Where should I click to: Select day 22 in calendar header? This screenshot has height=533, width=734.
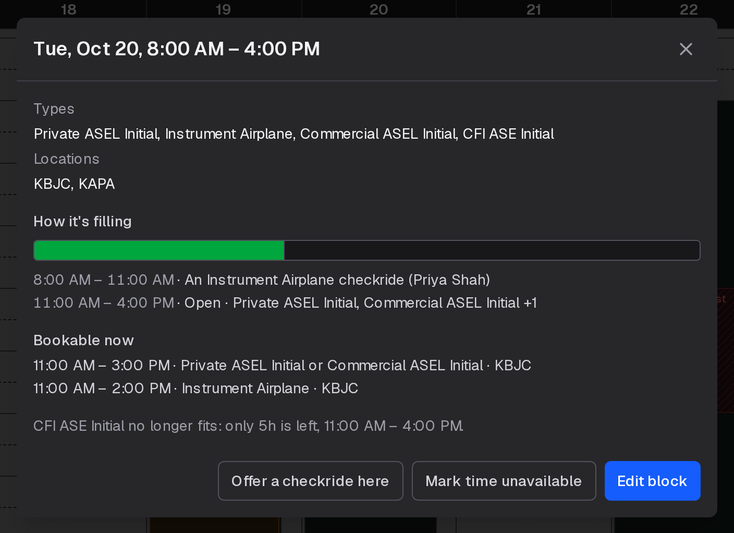pyautogui.click(x=689, y=9)
